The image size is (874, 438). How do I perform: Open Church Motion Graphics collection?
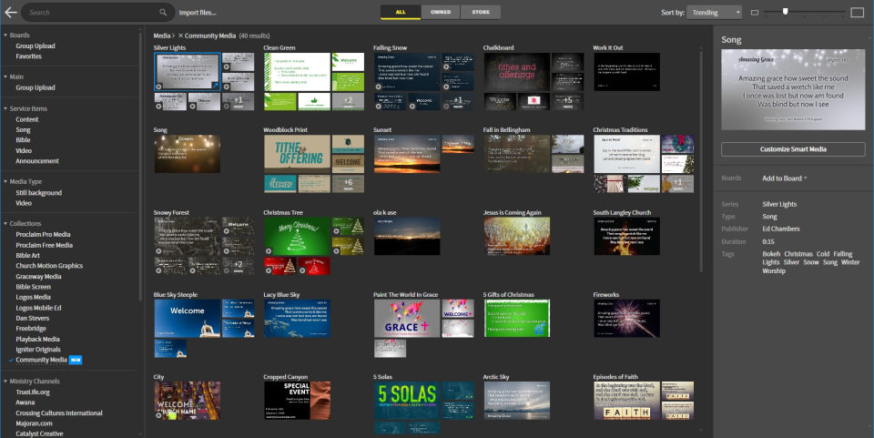pos(49,266)
